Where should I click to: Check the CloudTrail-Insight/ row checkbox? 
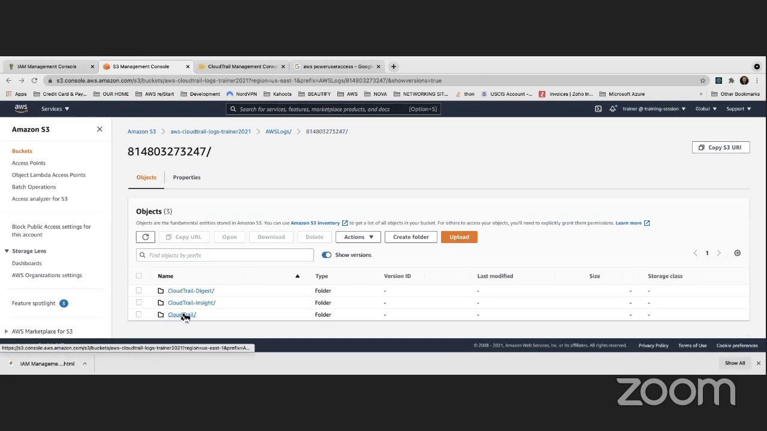coord(139,303)
